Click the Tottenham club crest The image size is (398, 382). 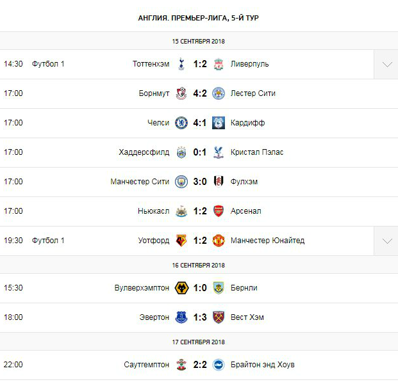pos(181,64)
